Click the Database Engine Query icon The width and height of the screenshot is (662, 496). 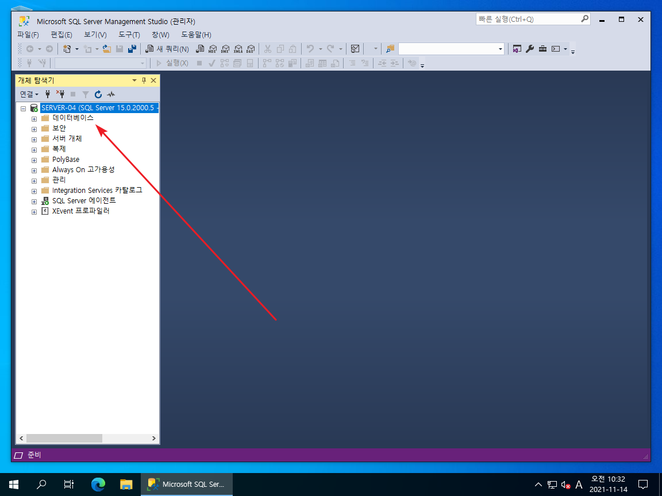pos(200,49)
